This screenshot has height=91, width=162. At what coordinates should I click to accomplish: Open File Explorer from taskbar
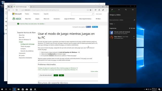point(18,89)
